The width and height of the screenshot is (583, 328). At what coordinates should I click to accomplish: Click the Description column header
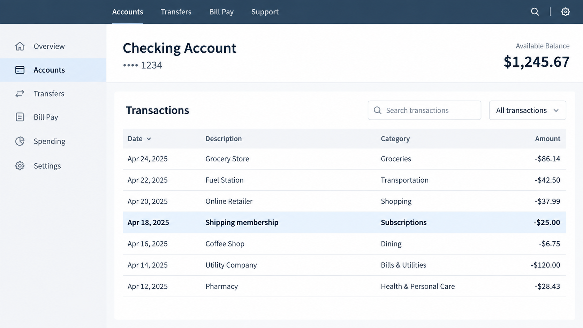(224, 139)
